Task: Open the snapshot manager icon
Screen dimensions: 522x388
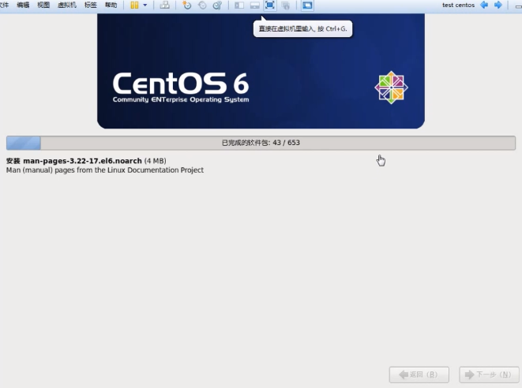Action: click(217, 5)
